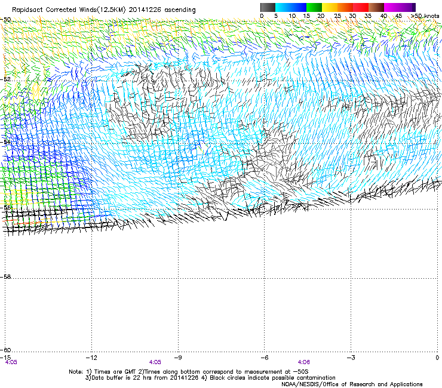Viewport: 442px width, 388px height.
Task: Click the 'NOAA/NESDIS/Office of Research and Applications' credit
Action: coord(352,384)
